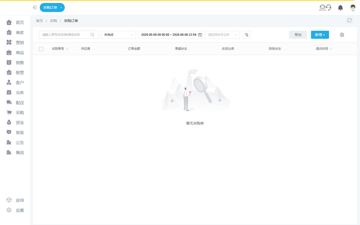Click the 营销 marketing icon in the sidebar
Screen dimensions: 360x225
pyautogui.click(x=9, y=42)
